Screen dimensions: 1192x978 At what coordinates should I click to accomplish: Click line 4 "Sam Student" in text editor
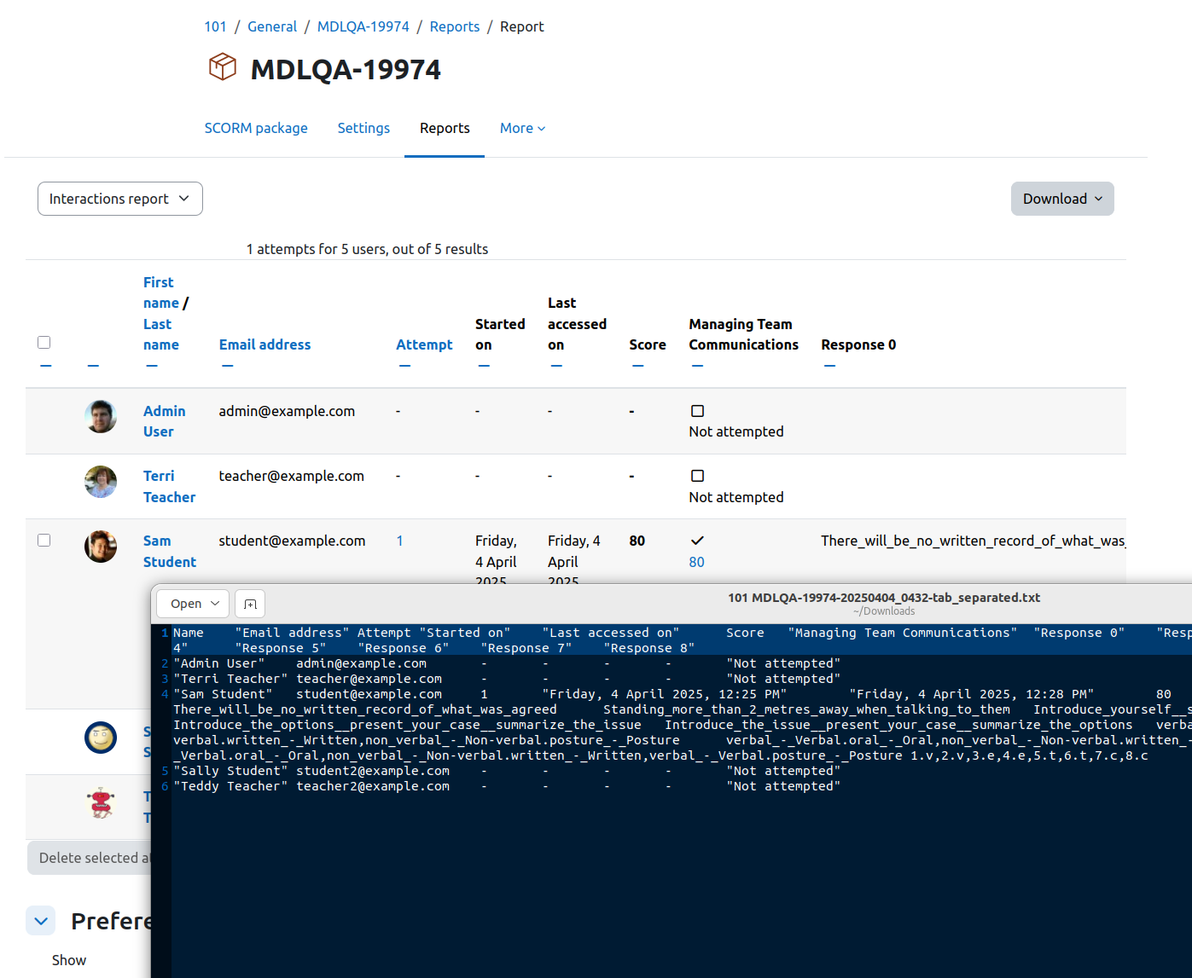[x=223, y=694]
